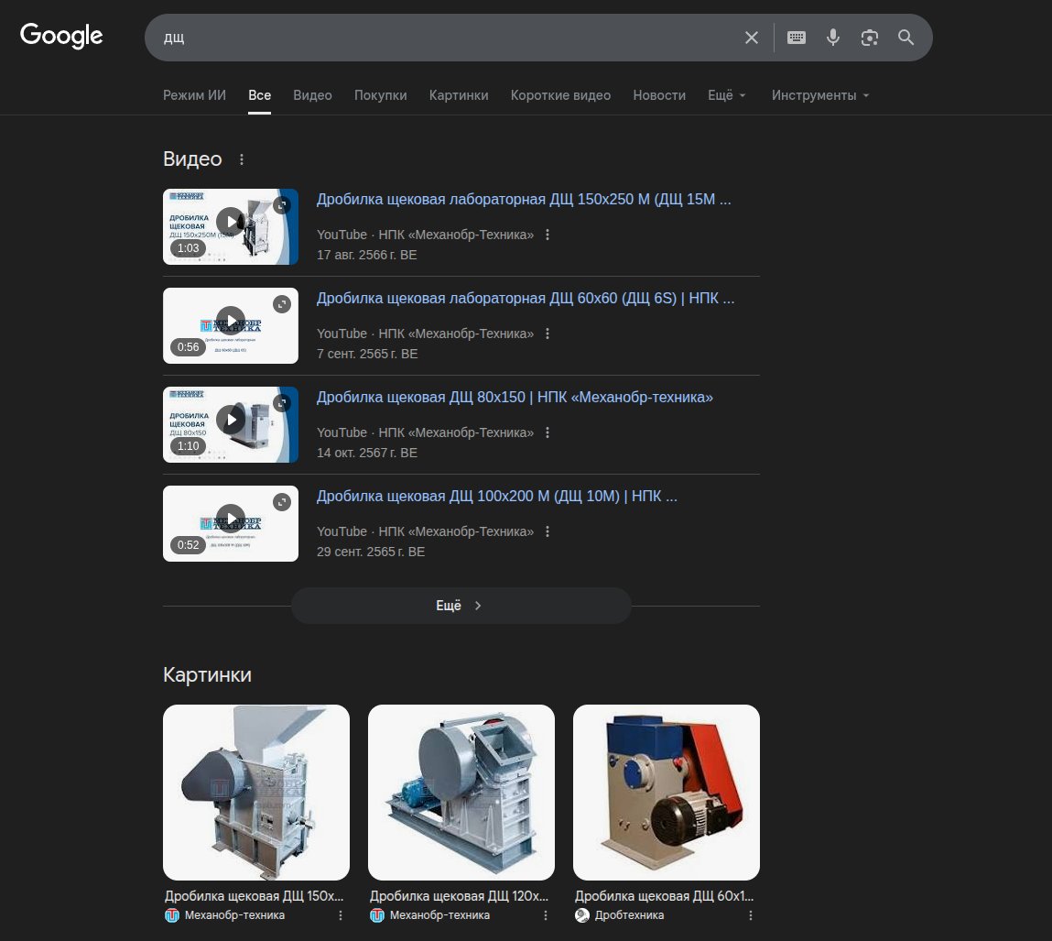Click Механобр-техника favicon under ДЩ 120x image
The height and width of the screenshot is (941, 1052).
tap(377, 915)
